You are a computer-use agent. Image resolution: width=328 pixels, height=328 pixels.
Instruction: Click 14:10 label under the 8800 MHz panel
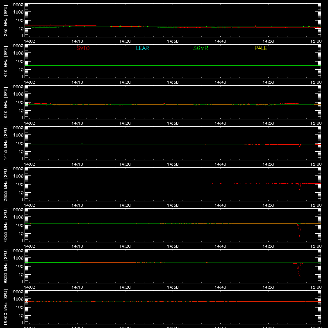click(77, 287)
